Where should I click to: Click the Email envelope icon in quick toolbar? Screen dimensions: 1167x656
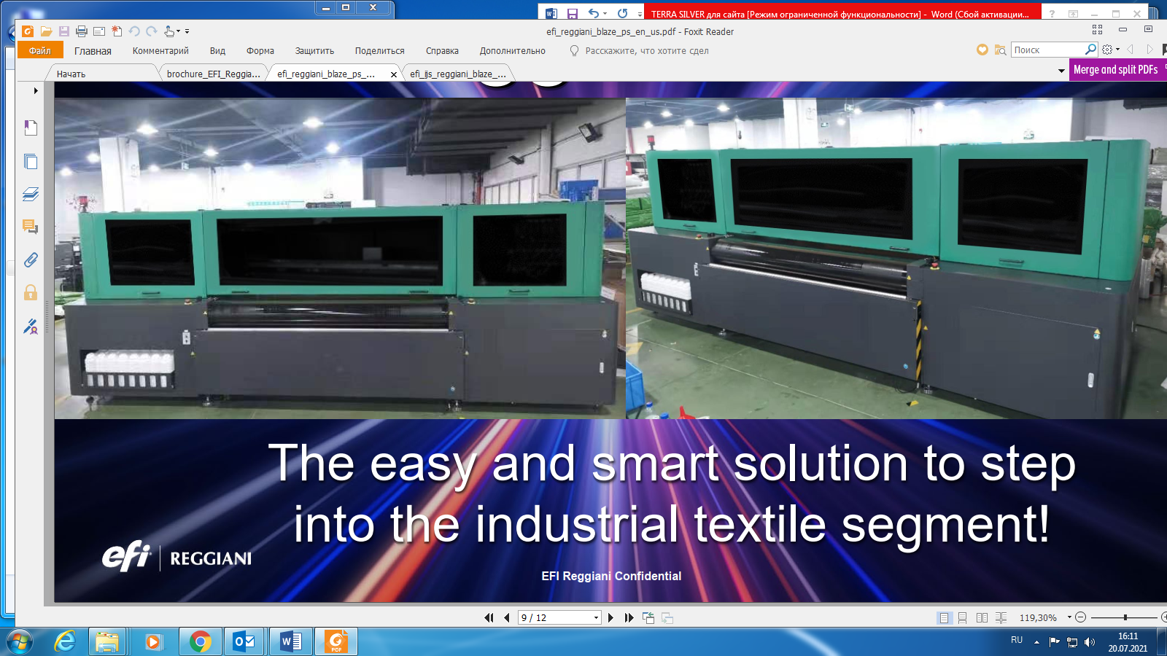(99, 31)
